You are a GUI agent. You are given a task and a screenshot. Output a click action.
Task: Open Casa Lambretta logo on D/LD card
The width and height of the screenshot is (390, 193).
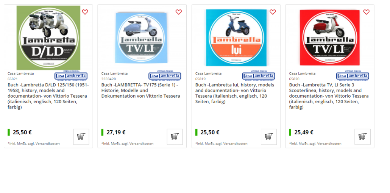pyautogui.click(x=71, y=76)
